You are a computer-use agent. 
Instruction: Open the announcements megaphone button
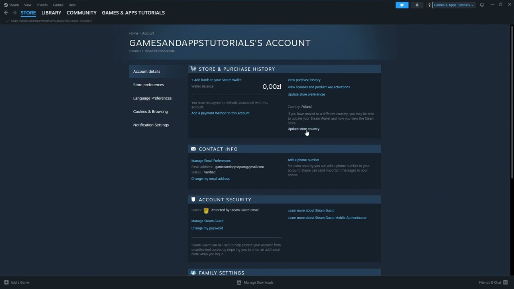point(402,5)
